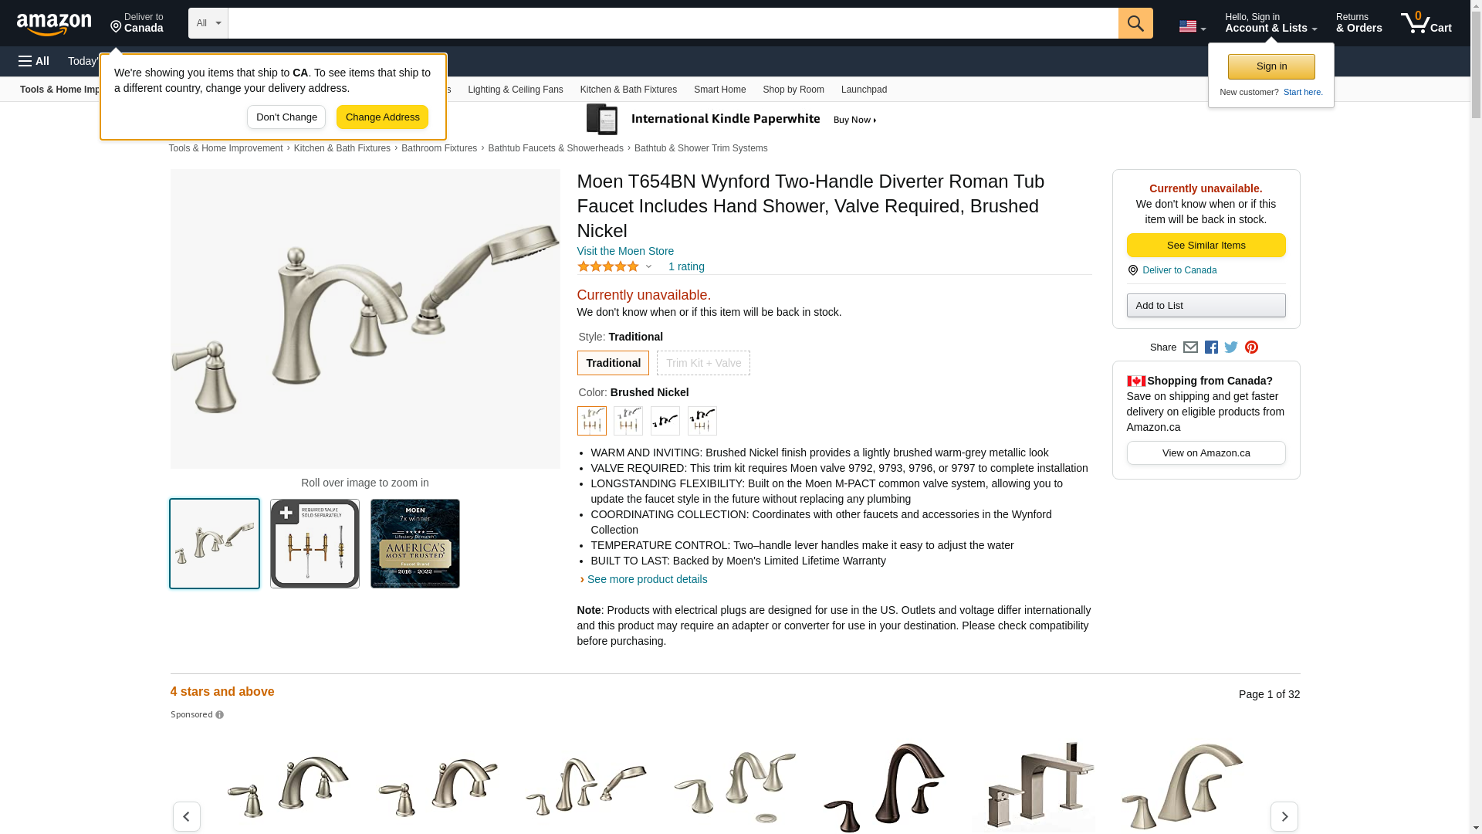Screen dimensions: 1482x834
Task: Advance carousel with next arrow
Action: click(x=1284, y=816)
